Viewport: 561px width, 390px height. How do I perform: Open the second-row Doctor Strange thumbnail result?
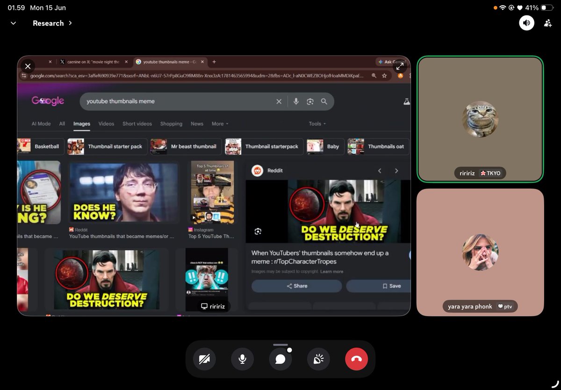[x=107, y=279]
